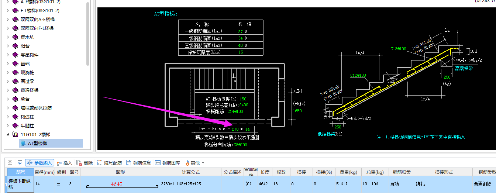This screenshot has height=193, width=496.
Task: Select the 梯板下部纵筋 row name cell
Action: point(21,184)
